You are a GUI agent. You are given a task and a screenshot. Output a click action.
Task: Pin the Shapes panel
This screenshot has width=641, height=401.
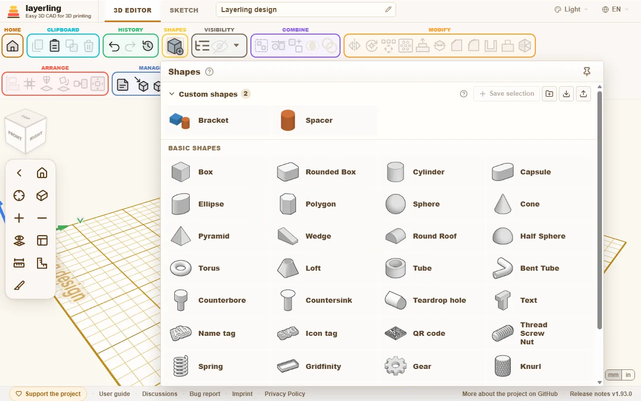(x=587, y=72)
